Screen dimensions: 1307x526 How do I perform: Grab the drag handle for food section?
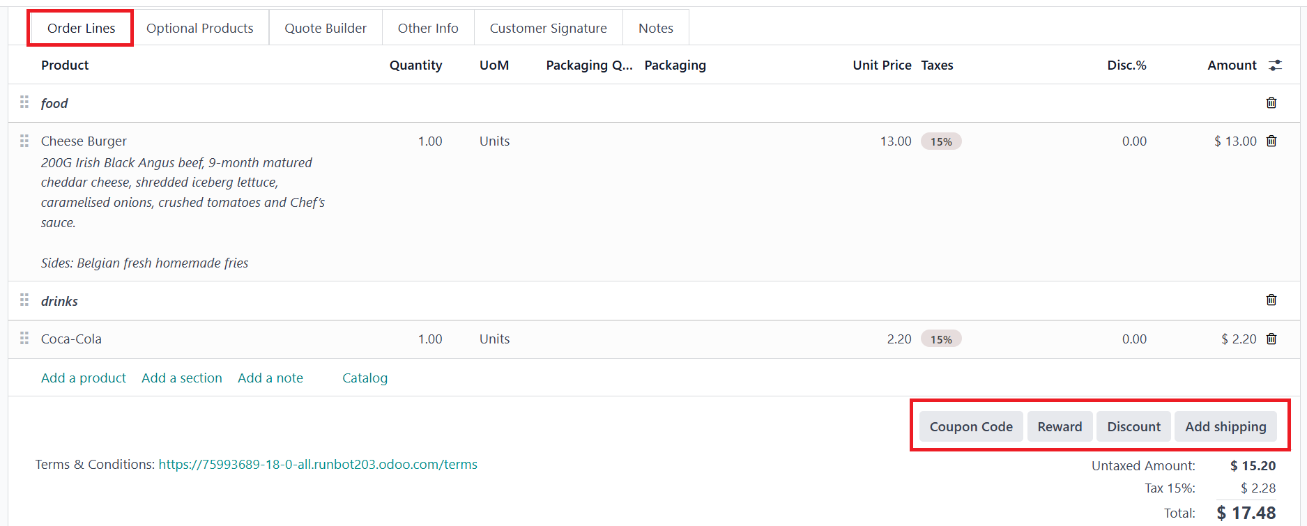[24, 102]
